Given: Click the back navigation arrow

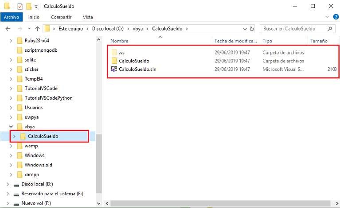Looking at the screenshot, I should click(x=8, y=29).
